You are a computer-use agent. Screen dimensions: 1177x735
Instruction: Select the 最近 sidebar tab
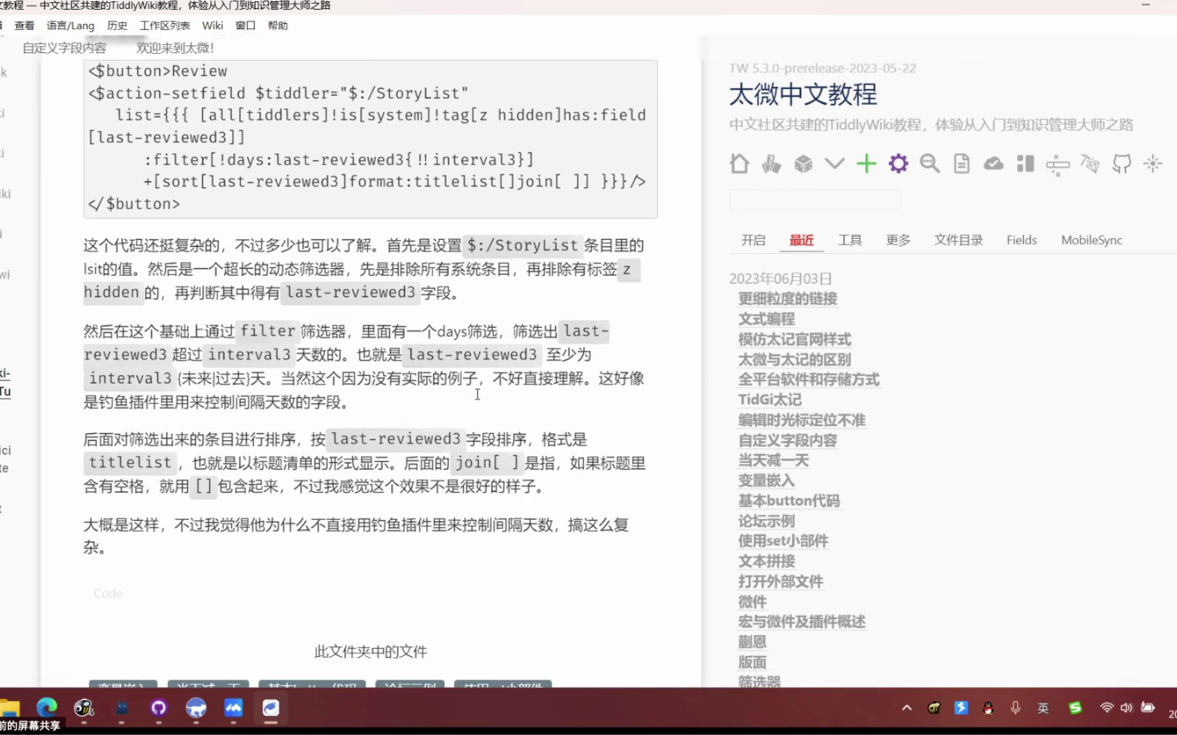click(802, 240)
